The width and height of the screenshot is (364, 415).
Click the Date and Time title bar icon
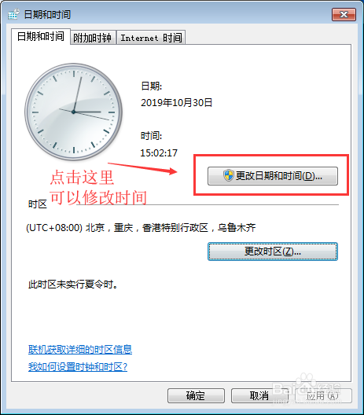click(x=14, y=14)
